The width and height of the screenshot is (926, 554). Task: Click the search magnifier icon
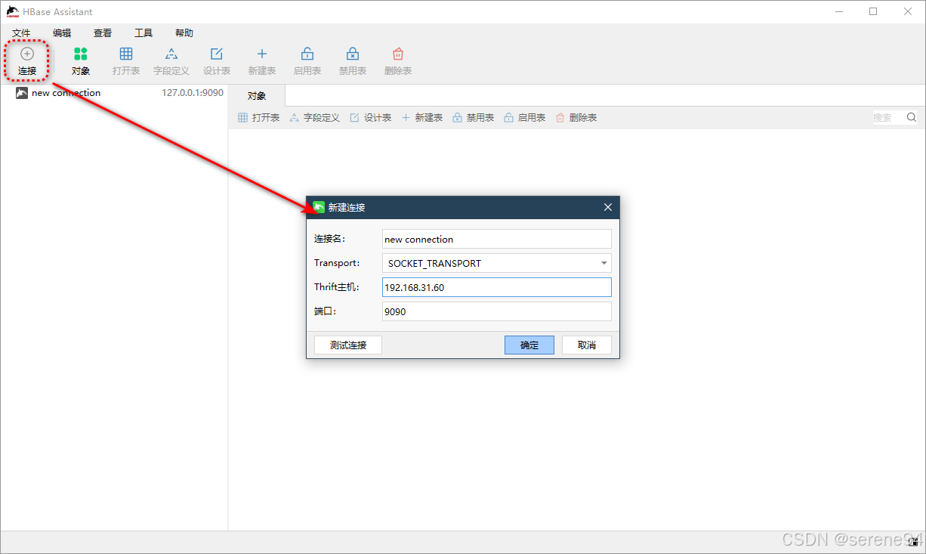pos(912,117)
